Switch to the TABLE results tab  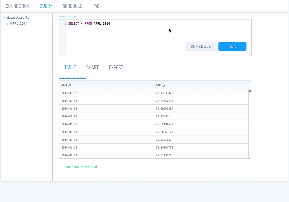click(x=70, y=67)
